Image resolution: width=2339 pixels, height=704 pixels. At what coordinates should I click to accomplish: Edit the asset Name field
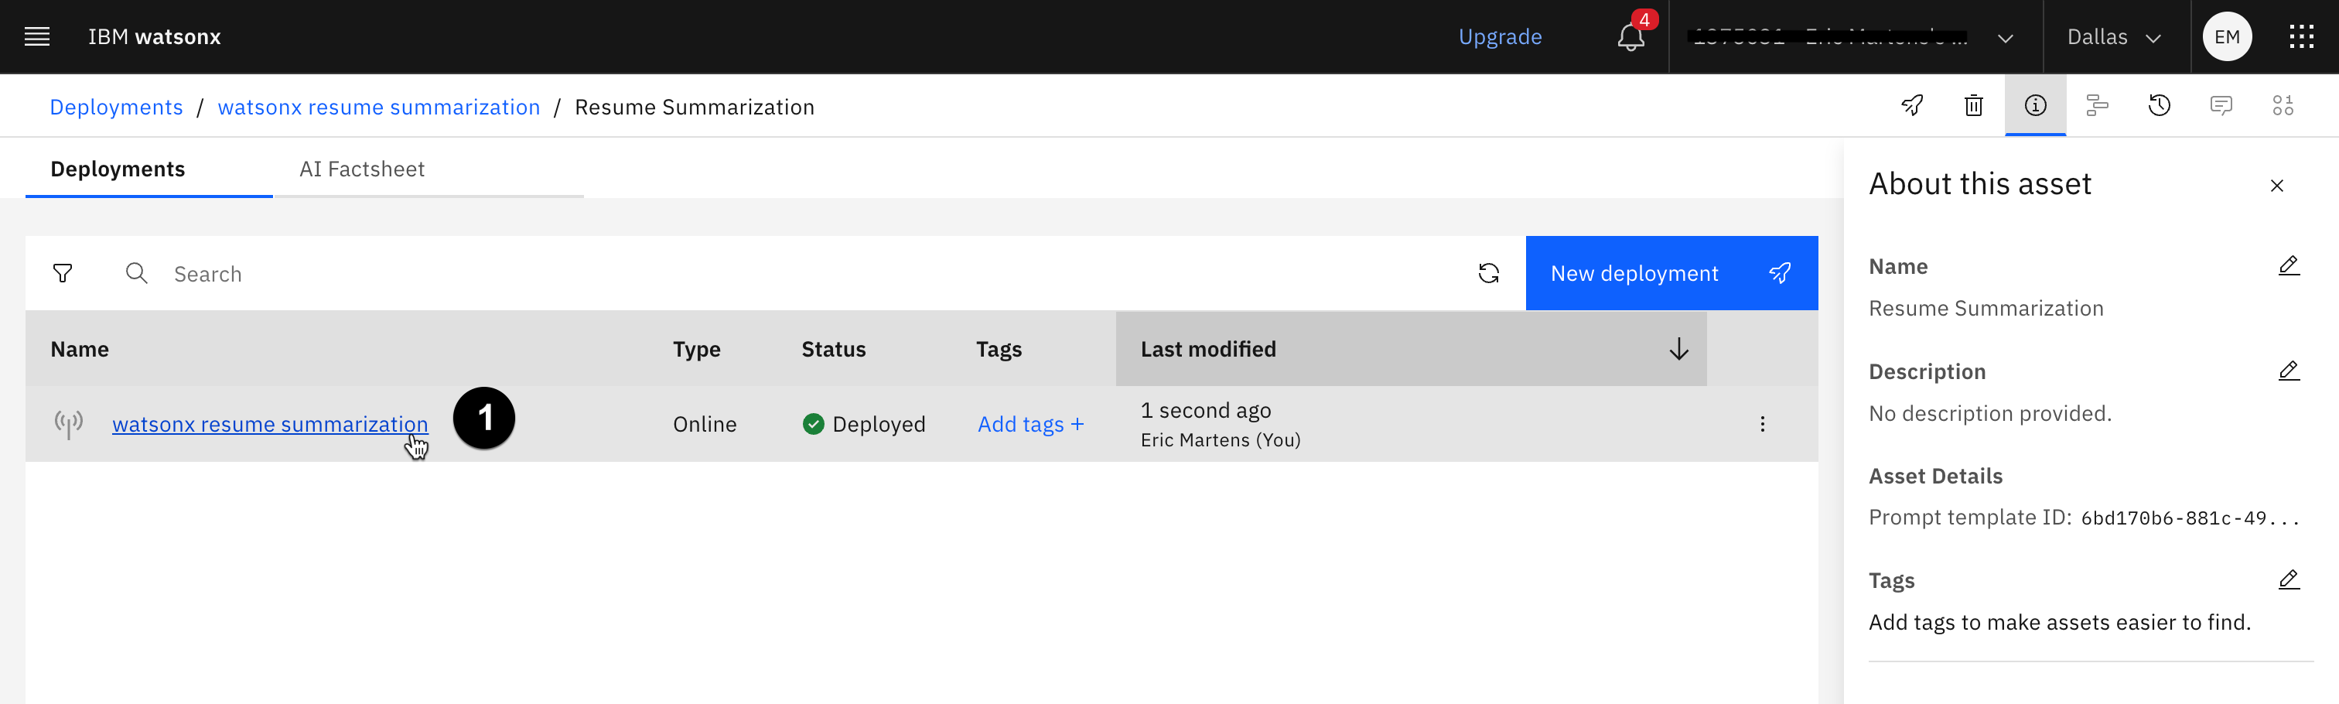pyautogui.click(x=2288, y=266)
